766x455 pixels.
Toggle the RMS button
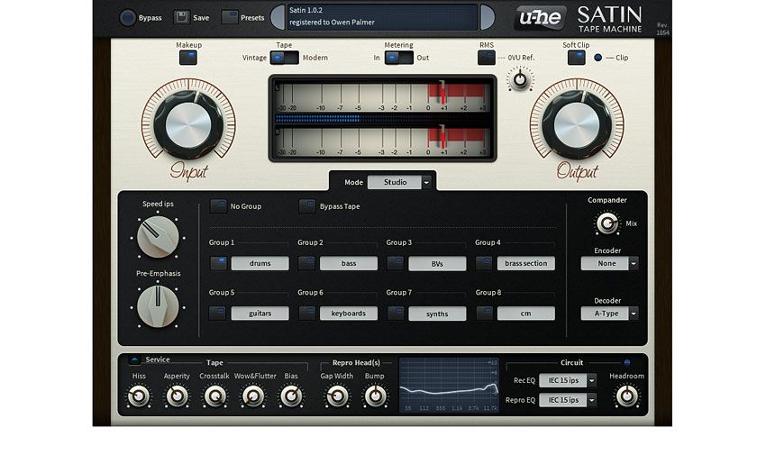(486, 58)
